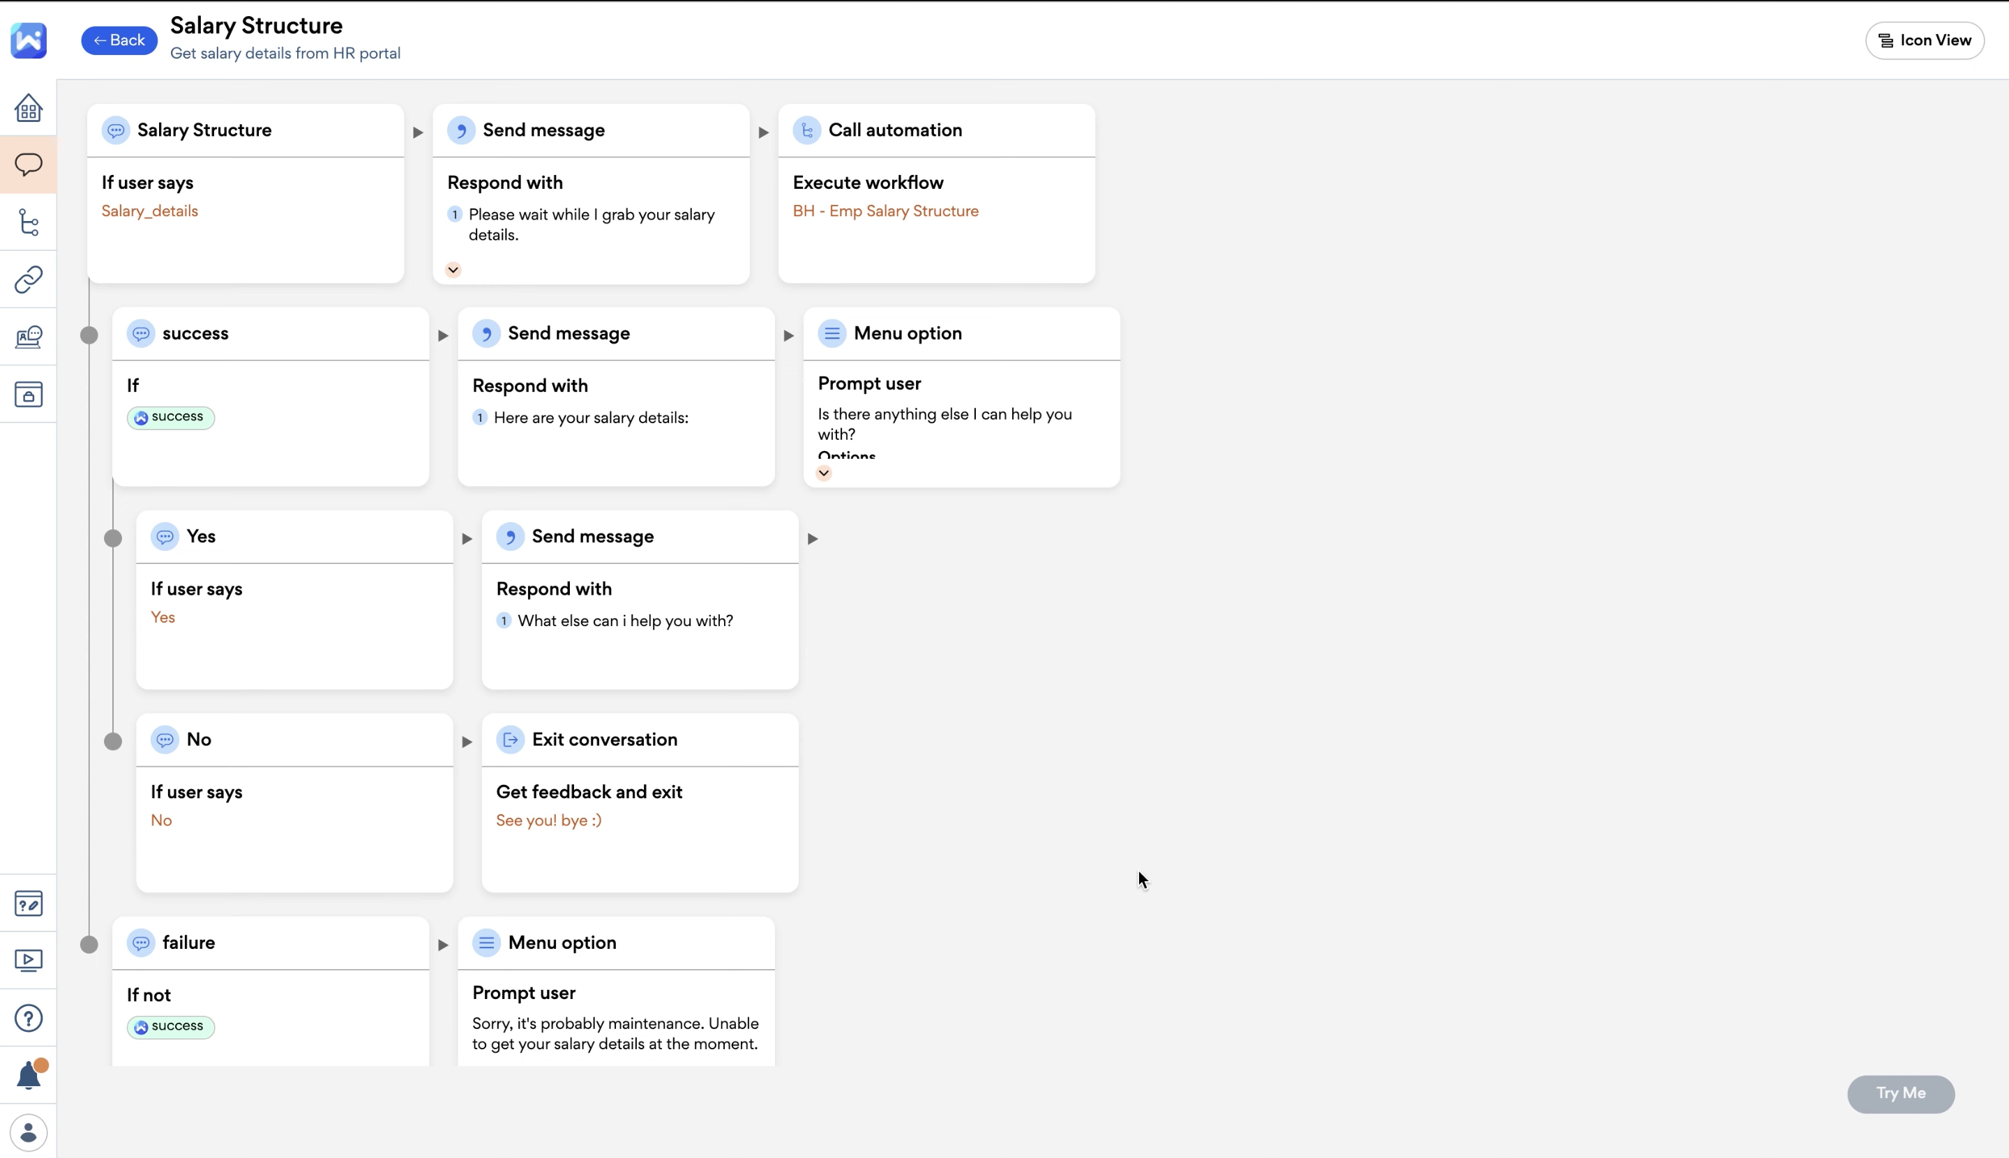Switch to Icon View
Image resolution: width=2009 pixels, height=1158 pixels.
point(1924,40)
